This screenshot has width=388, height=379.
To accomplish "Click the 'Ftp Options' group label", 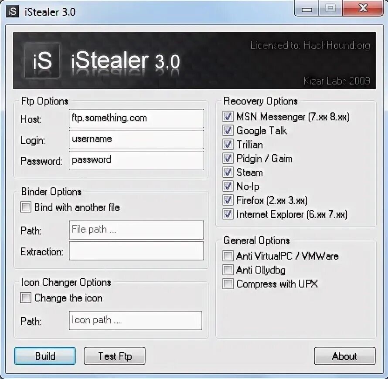I will [45, 101].
